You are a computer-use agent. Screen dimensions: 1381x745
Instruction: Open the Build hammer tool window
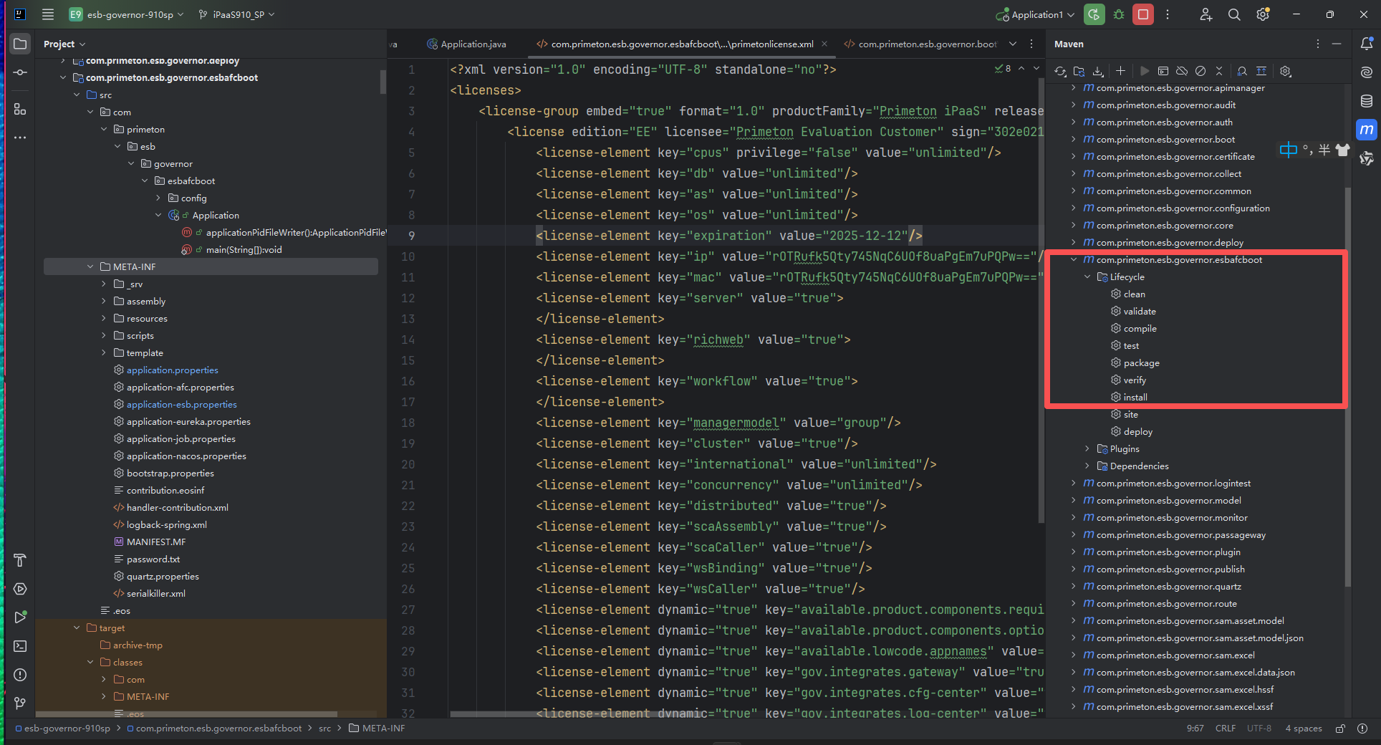(x=20, y=560)
